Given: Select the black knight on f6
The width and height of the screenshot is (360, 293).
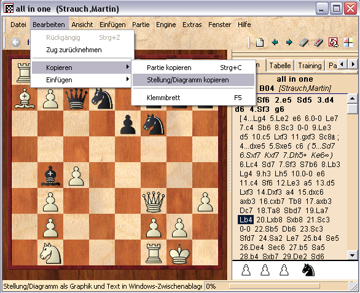Looking at the screenshot, I should [154, 124].
